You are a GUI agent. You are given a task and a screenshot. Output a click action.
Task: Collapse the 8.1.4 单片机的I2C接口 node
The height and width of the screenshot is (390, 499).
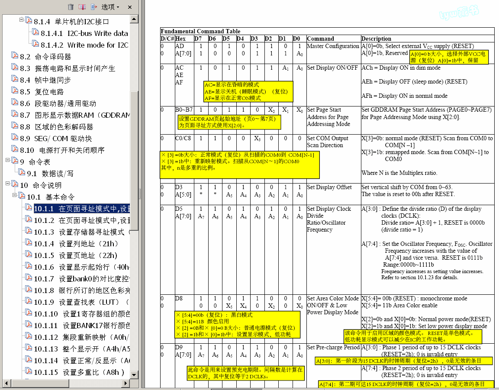21,20
